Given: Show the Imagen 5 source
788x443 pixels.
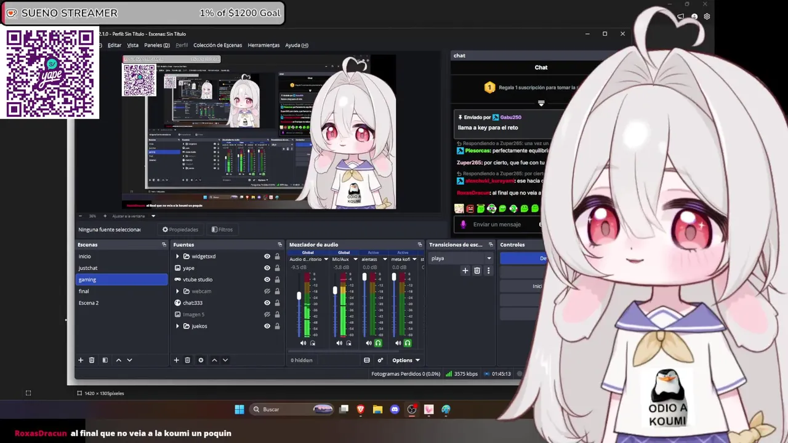Looking at the screenshot, I should click(x=267, y=314).
